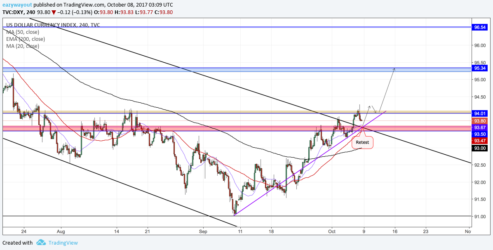Click the red down-triangle change indicator

[54, 13]
